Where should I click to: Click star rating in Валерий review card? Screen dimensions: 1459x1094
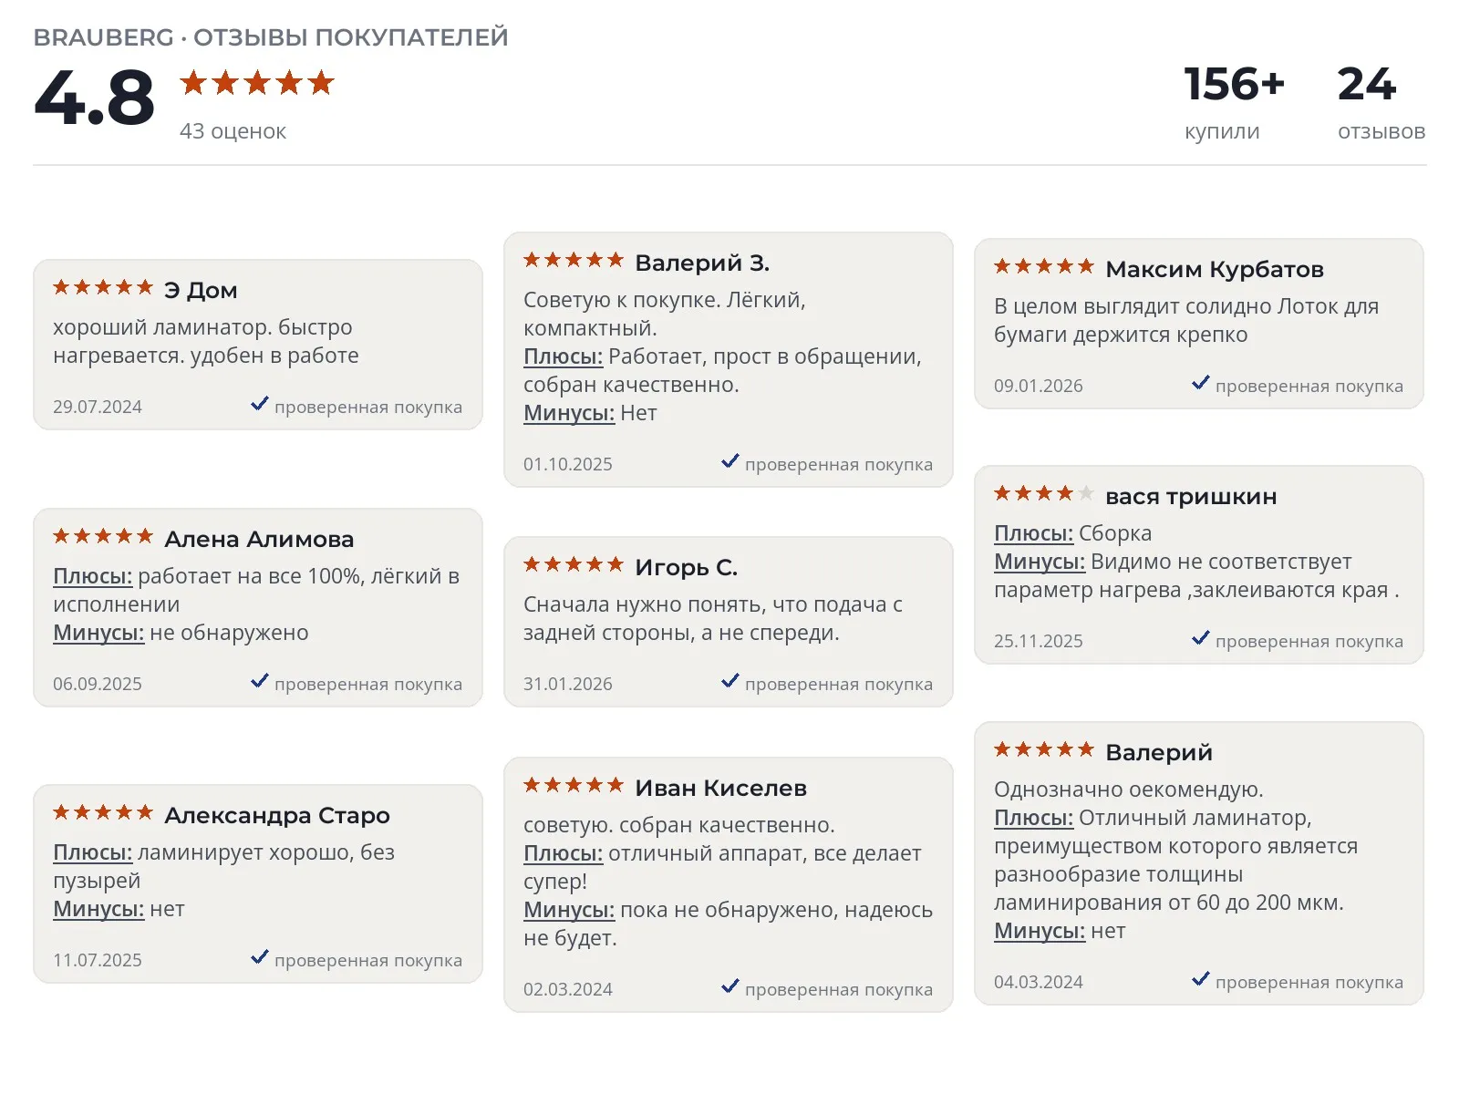tap(1044, 750)
